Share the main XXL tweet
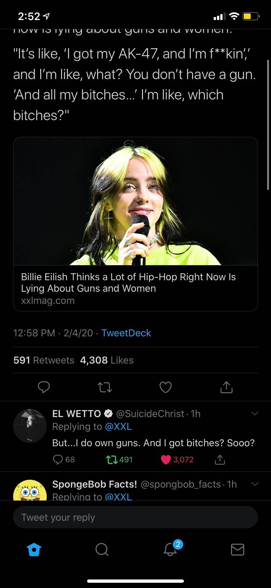271x588 pixels. click(x=226, y=387)
